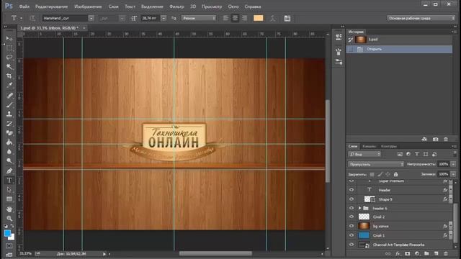Image resolution: width=461 pixels, height=259 pixels.
Task: Hide the Header text layer
Action: coord(352,190)
